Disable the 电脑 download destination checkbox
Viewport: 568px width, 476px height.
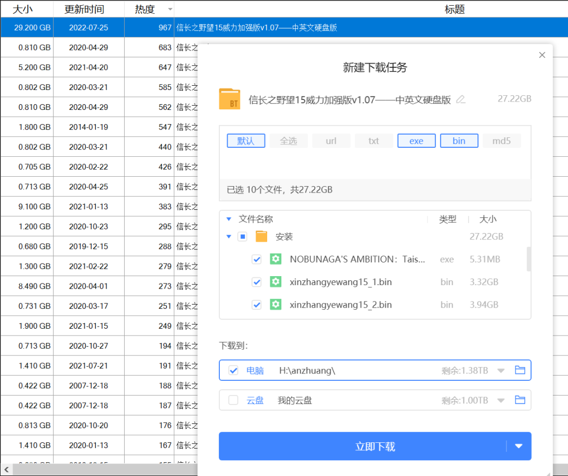pyautogui.click(x=234, y=371)
